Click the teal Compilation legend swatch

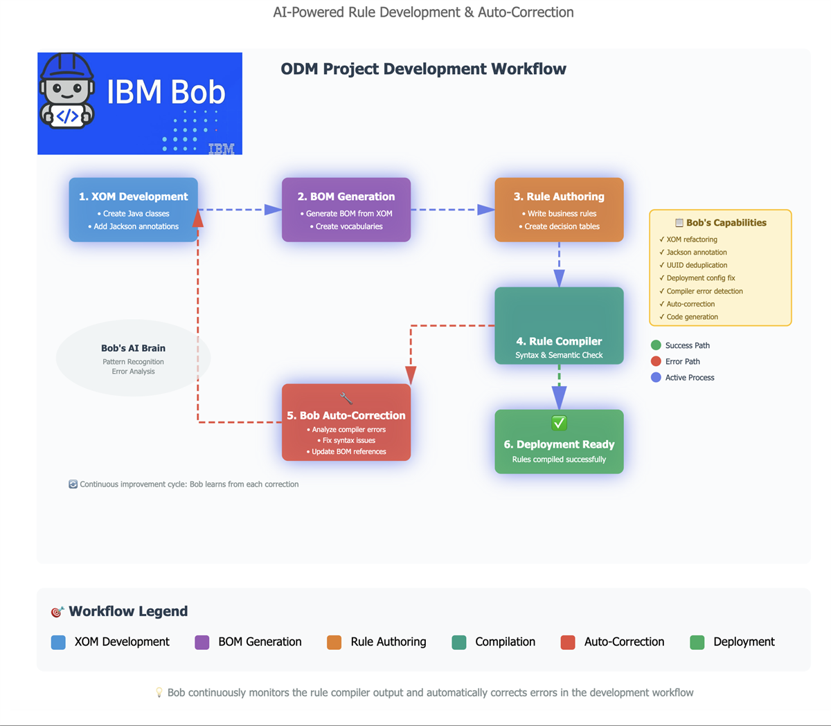pos(459,642)
